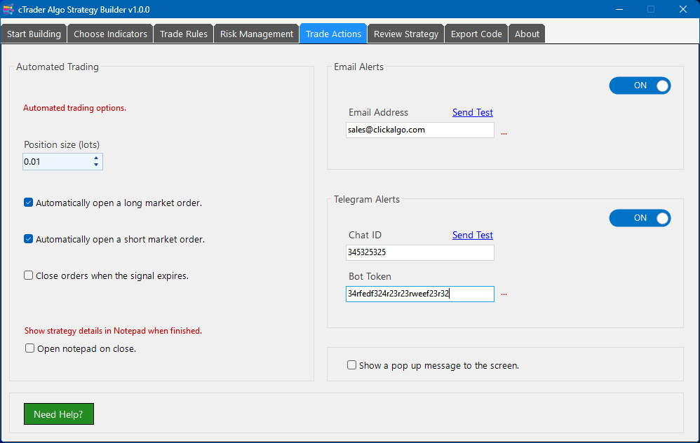Disable automatically open a short market order
700x443 pixels.
[x=28, y=238]
